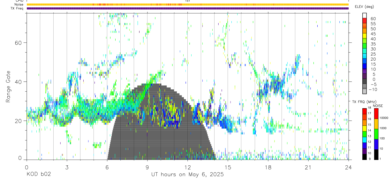Click the '45' value on the ELEV legend

373,34
